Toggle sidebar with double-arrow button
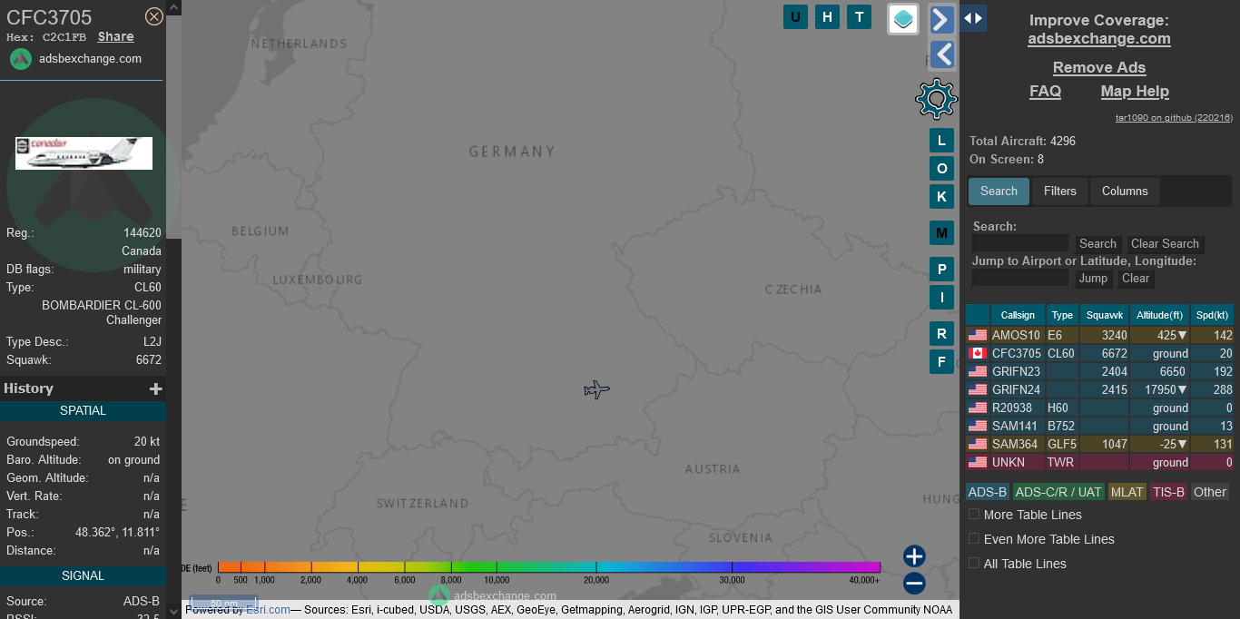 973,18
